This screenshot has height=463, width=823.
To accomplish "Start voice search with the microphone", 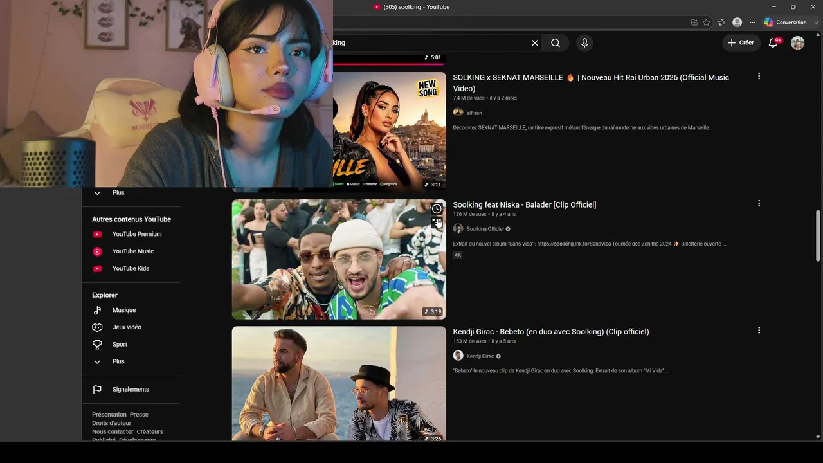I will [x=584, y=43].
